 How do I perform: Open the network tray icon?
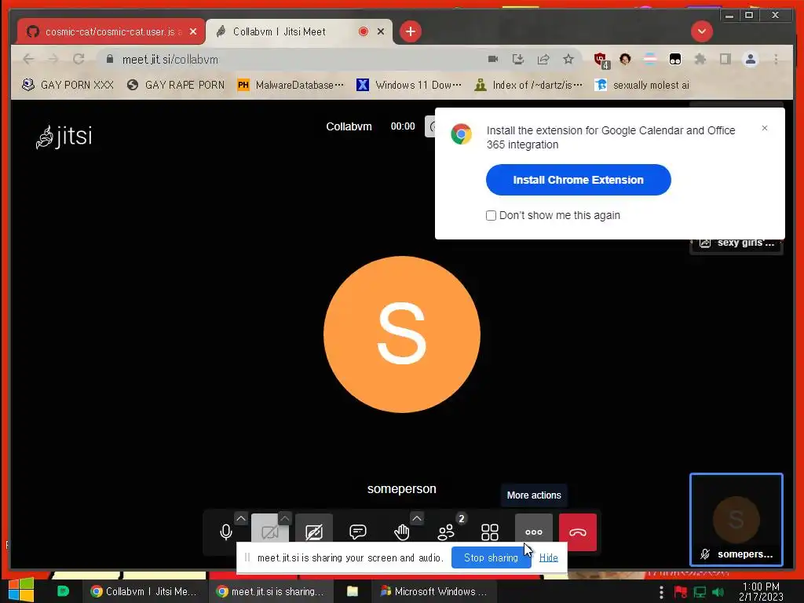tap(700, 592)
